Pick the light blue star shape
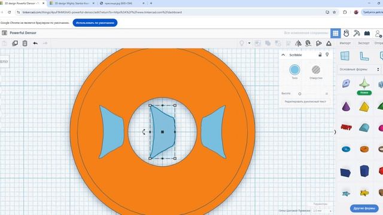 [x=346, y=193]
